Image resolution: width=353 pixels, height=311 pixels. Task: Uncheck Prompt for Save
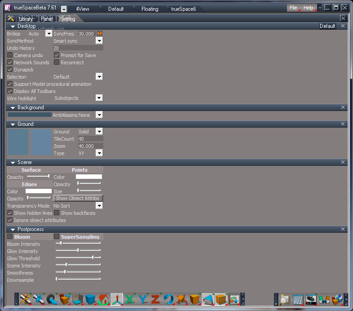pyautogui.click(x=57, y=55)
